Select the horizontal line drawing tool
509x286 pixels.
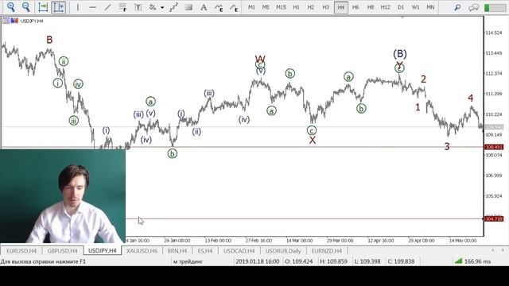pyautogui.click(x=92, y=7)
